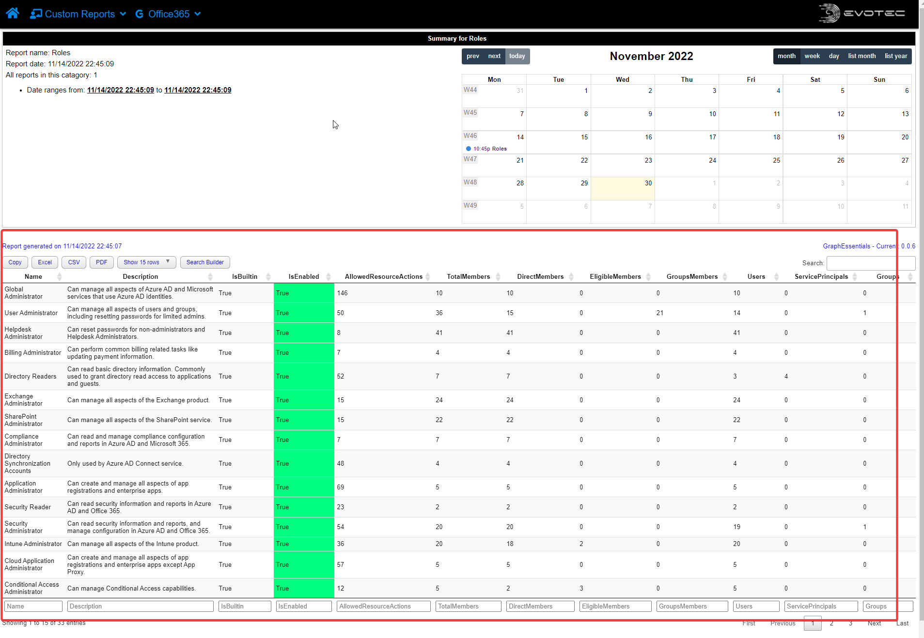Click the today calendar button
The width and height of the screenshot is (924, 638).
point(517,56)
